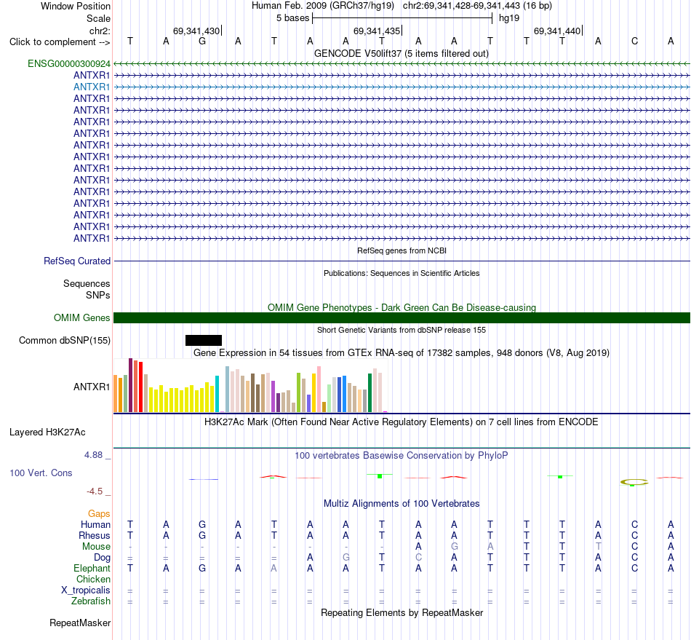This screenshot has width=691, height=640.
Task: Click the 69,341,430 position marker
Action: (197, 31)
